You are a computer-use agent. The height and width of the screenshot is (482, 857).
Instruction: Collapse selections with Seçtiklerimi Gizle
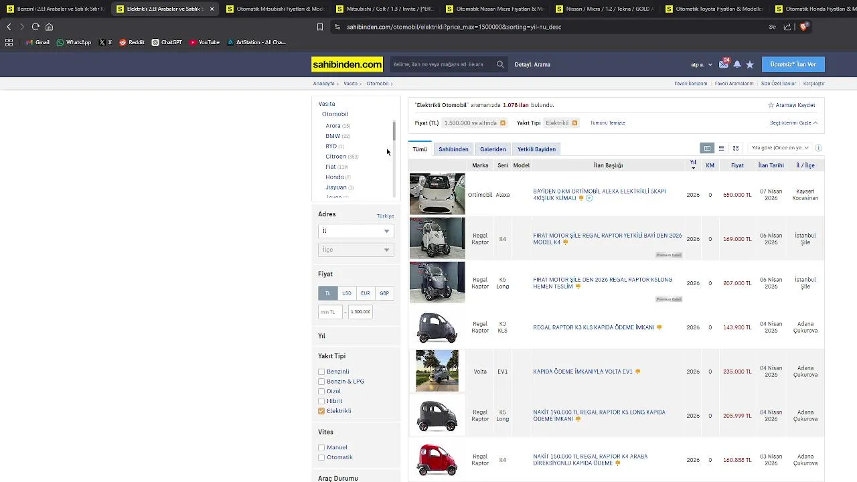coord(793,123)
